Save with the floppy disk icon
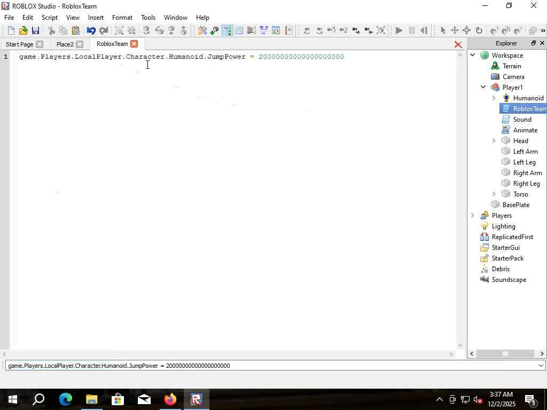 pos(35,30)
